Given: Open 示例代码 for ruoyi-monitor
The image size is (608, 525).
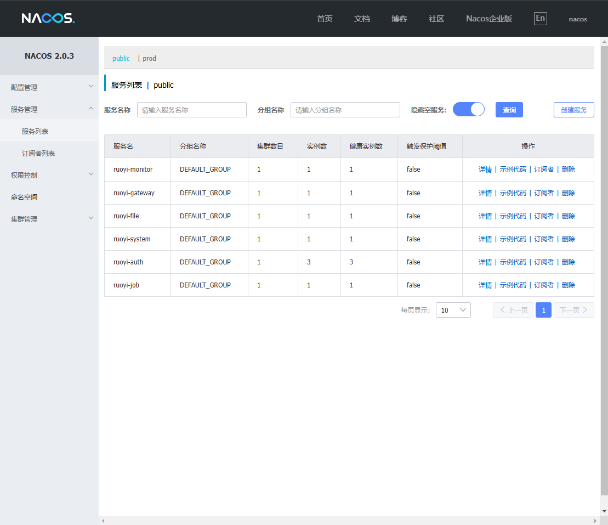Looking at the screenshot, I should (513, 169).
